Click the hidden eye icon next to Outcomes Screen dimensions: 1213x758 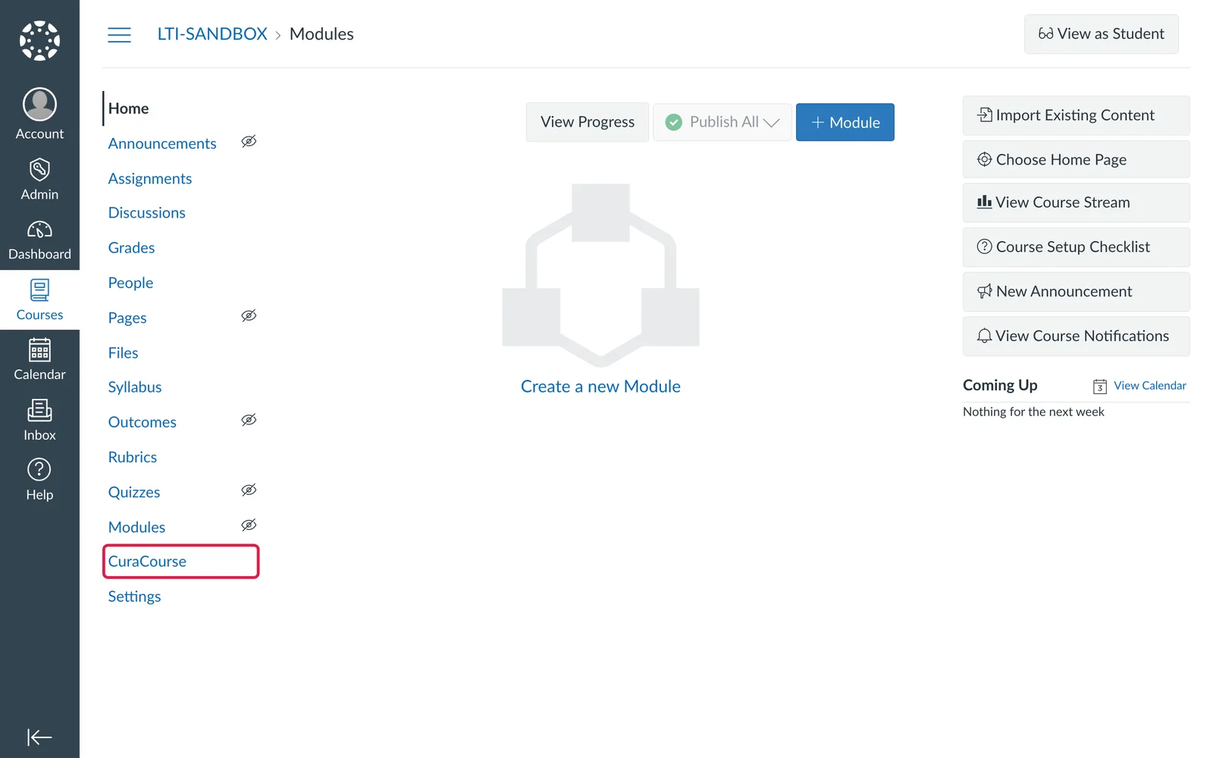(249, 420)
